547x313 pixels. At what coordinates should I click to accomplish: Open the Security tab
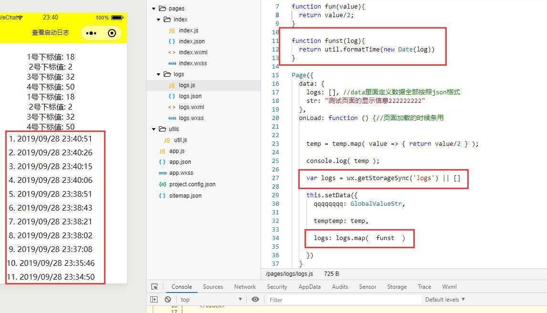[x=277, y=286]
